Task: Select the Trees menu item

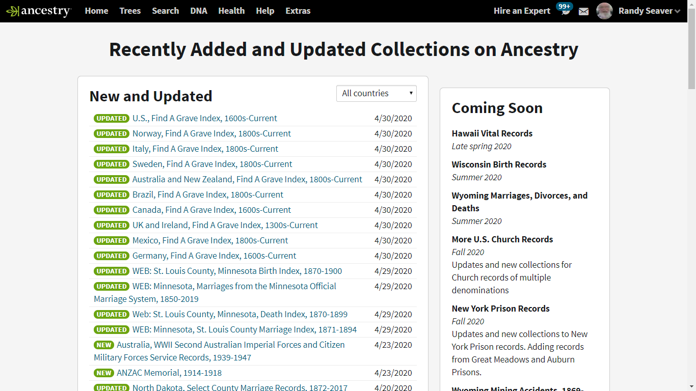Action: [x=130, y=11]
